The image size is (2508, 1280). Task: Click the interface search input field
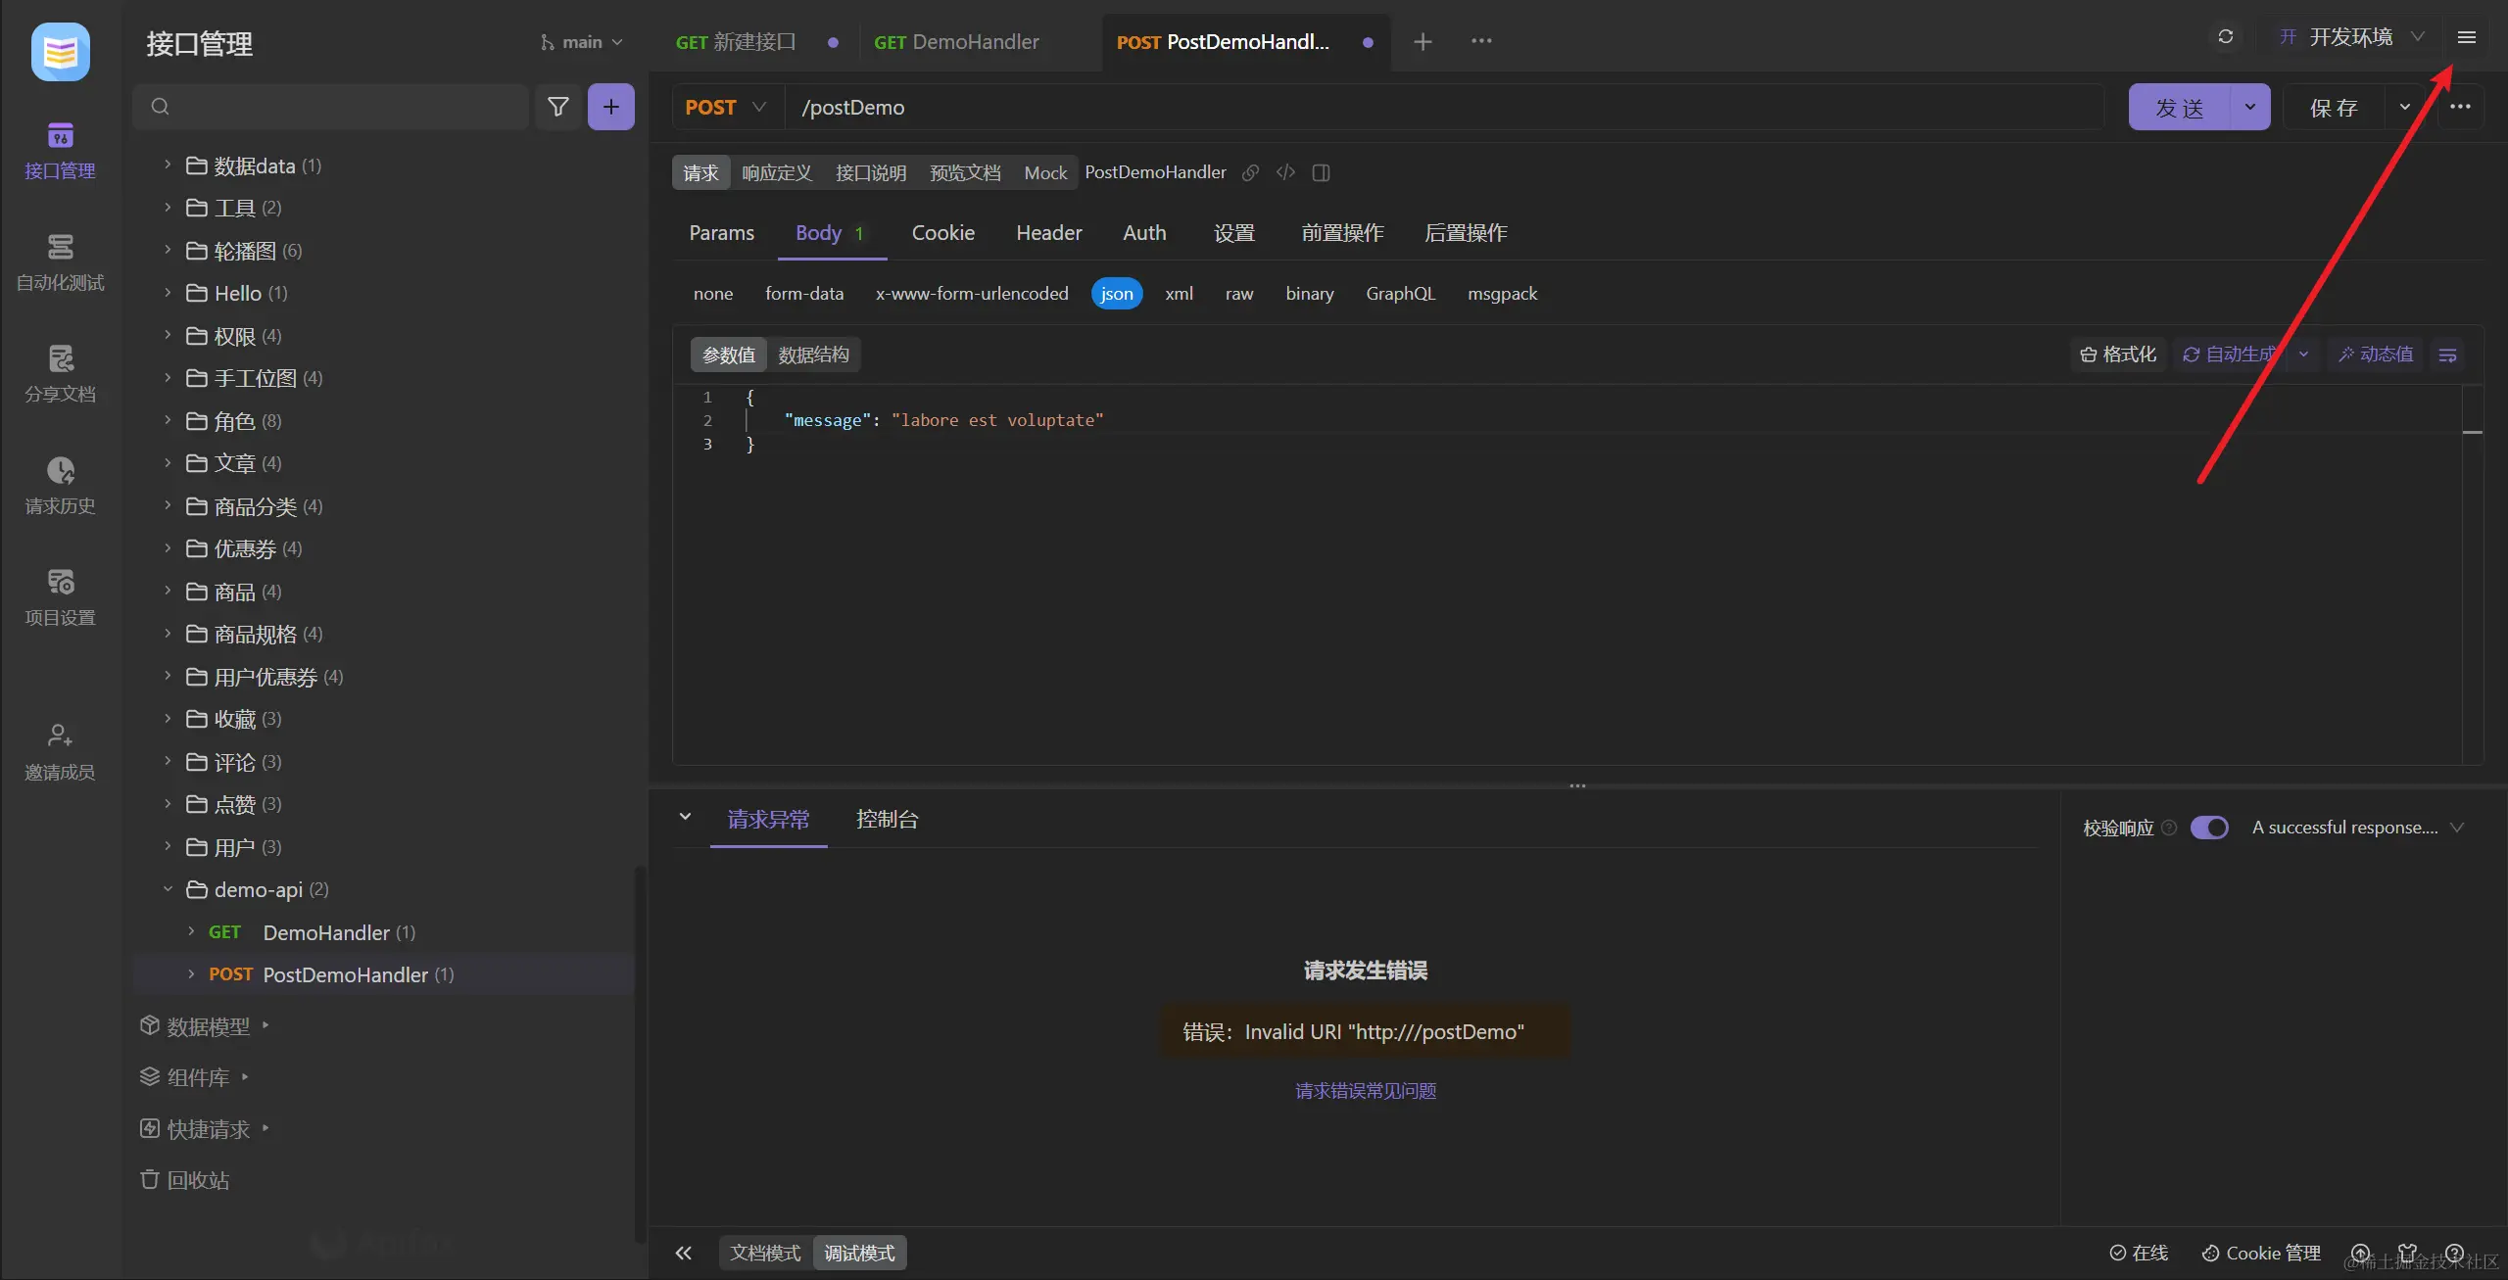point(343,107)
